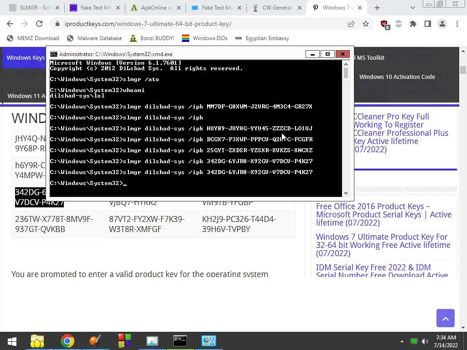Viewport: 467px width, 350px height.
Task: Open the Chrome profile avatar
Action: [x=442, y=24]
